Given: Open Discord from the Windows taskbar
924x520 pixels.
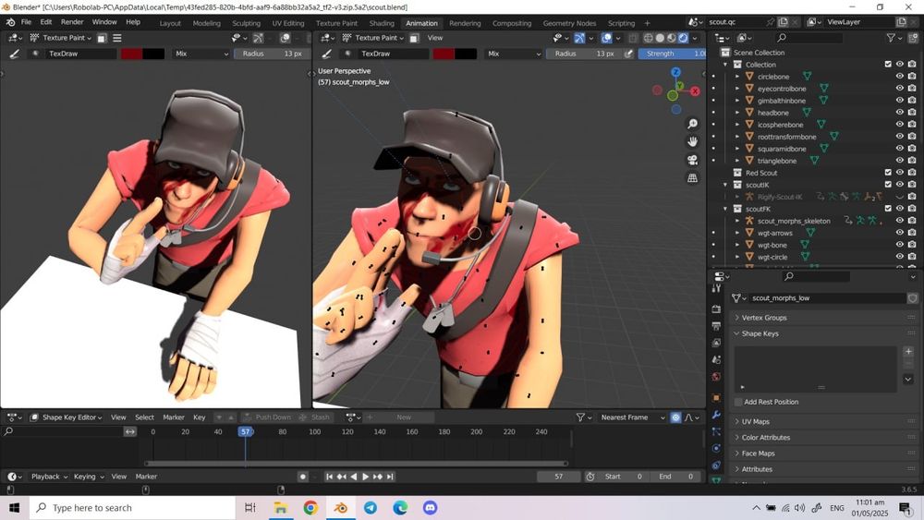Looking at the screenshot, I should click(430, 508).
